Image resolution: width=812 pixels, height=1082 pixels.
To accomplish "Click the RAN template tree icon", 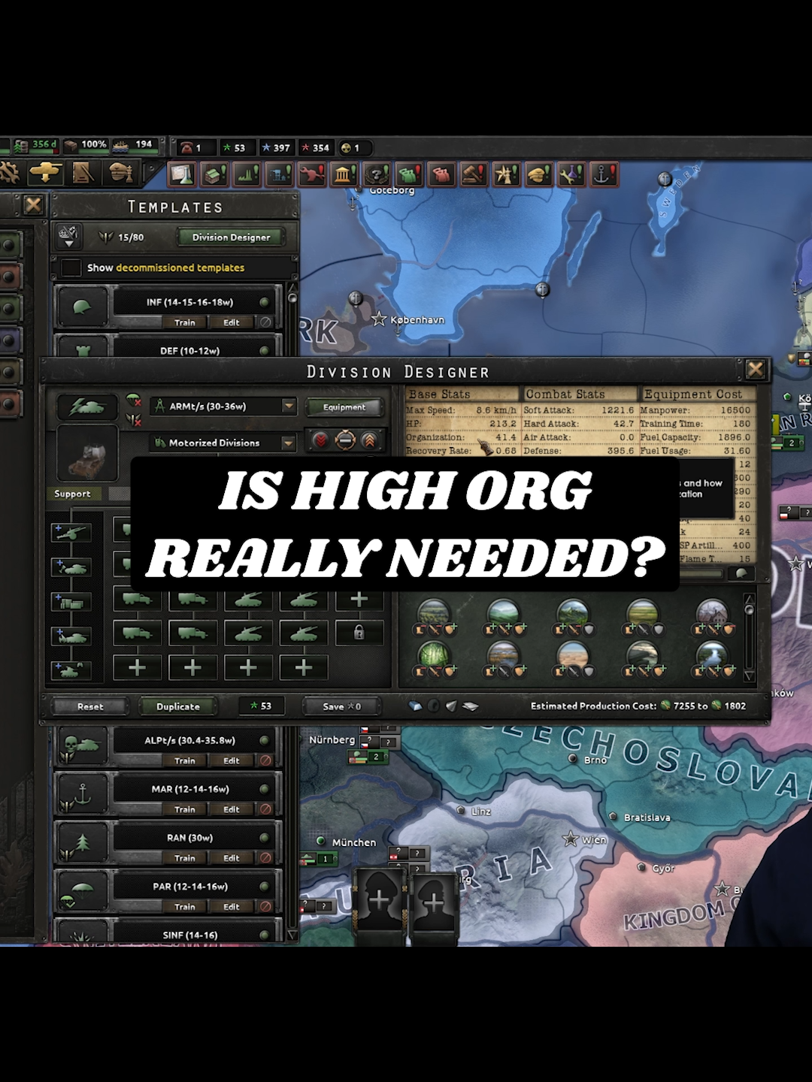I will click(81, 843).
